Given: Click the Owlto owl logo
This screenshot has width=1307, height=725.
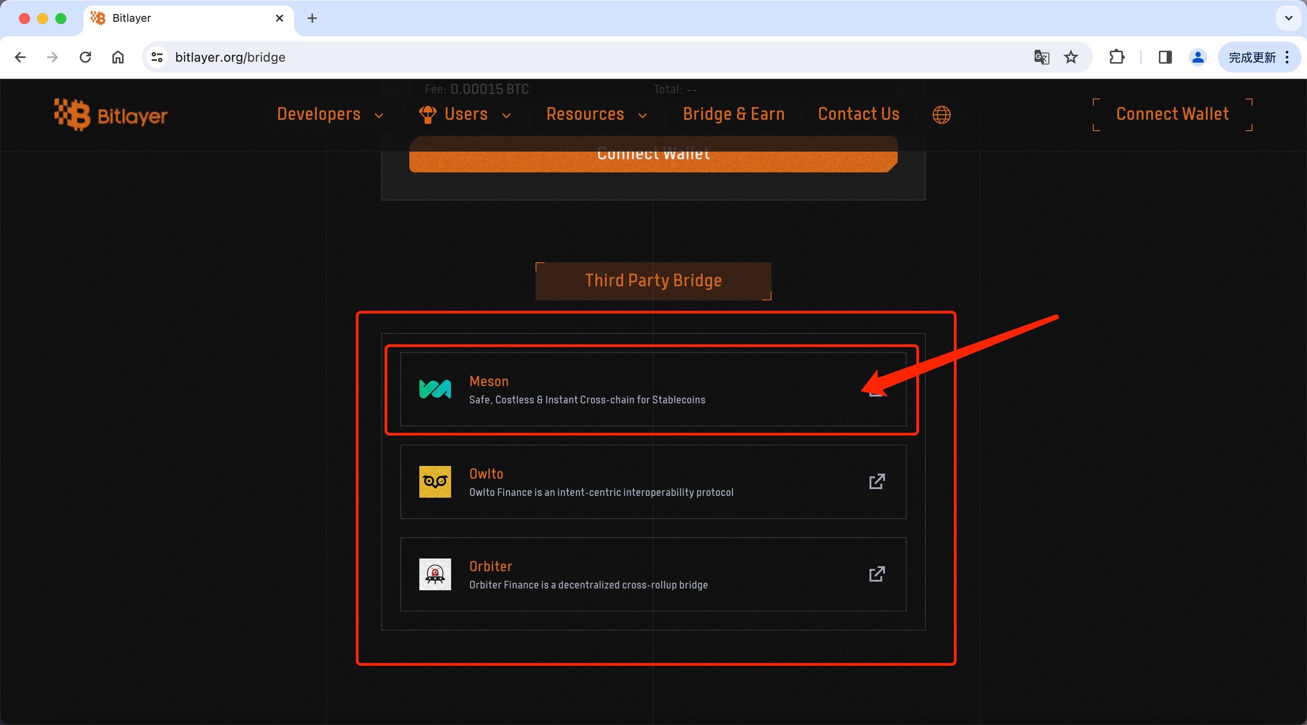Looking at the screenshot, I should (x=435, y=481).
